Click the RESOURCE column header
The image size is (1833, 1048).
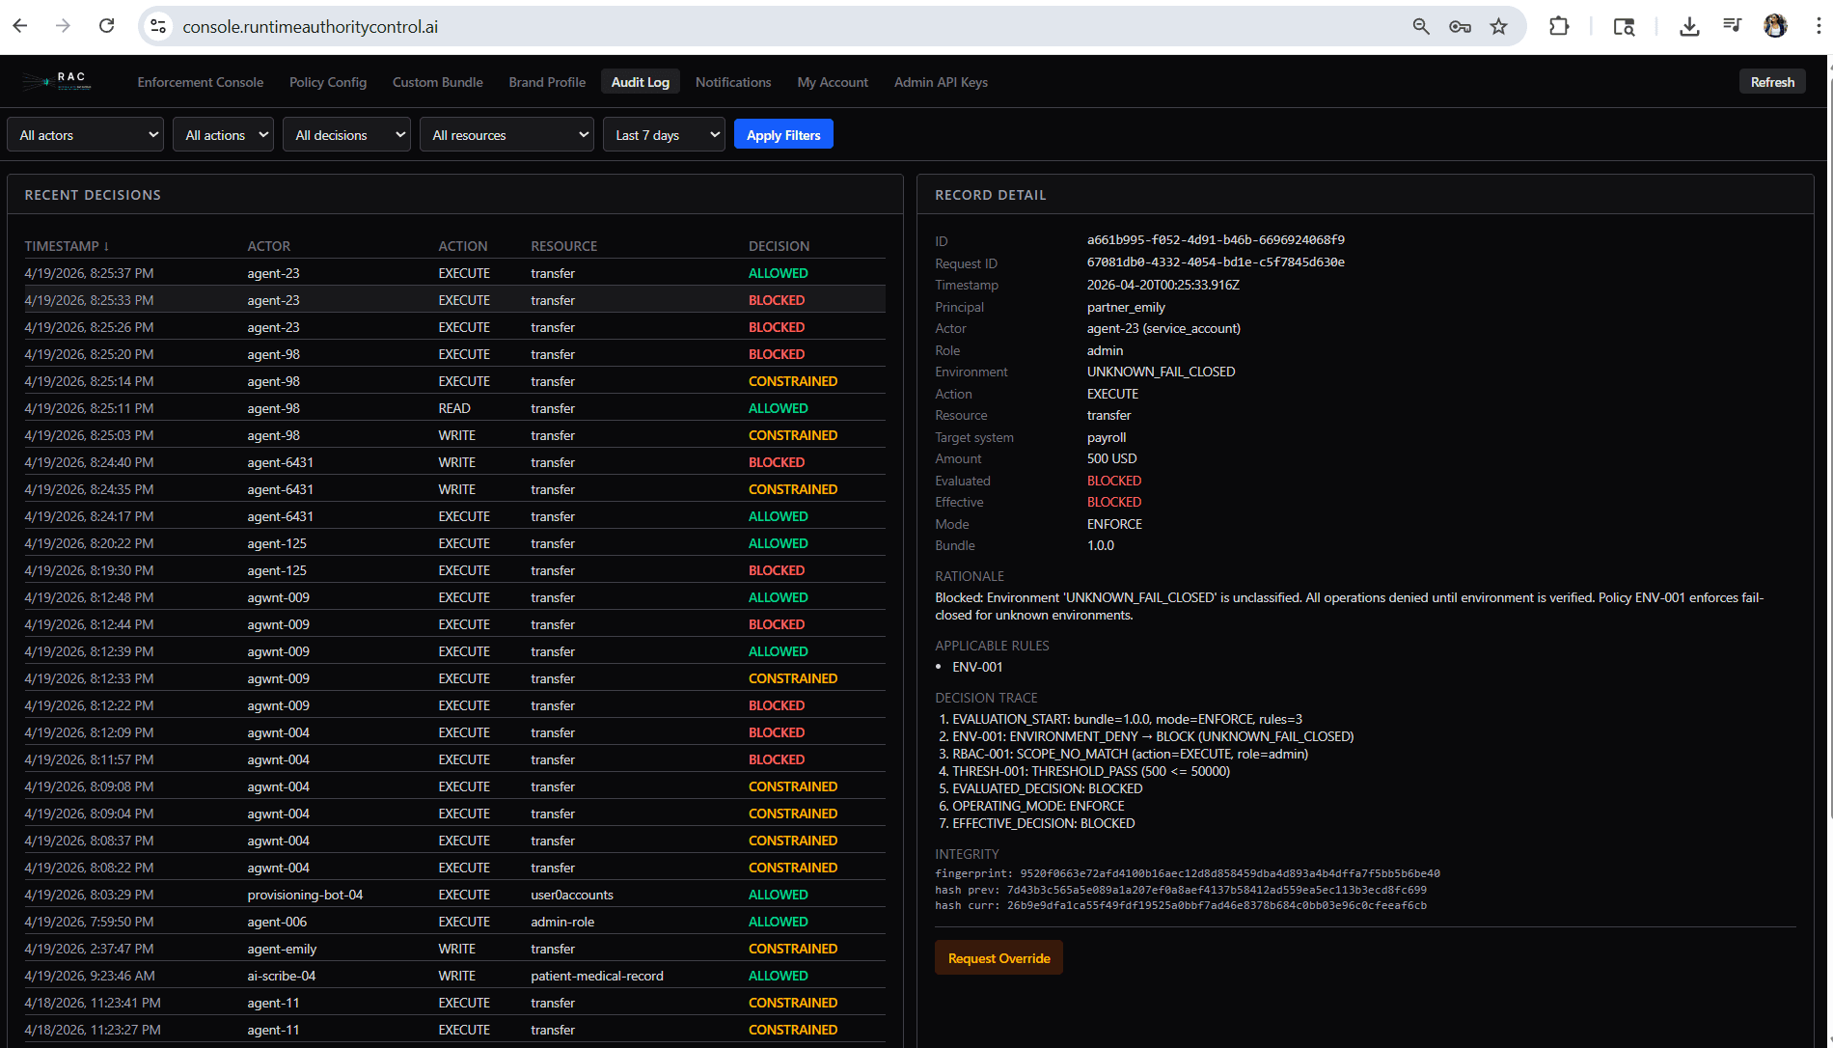point(563,246)
